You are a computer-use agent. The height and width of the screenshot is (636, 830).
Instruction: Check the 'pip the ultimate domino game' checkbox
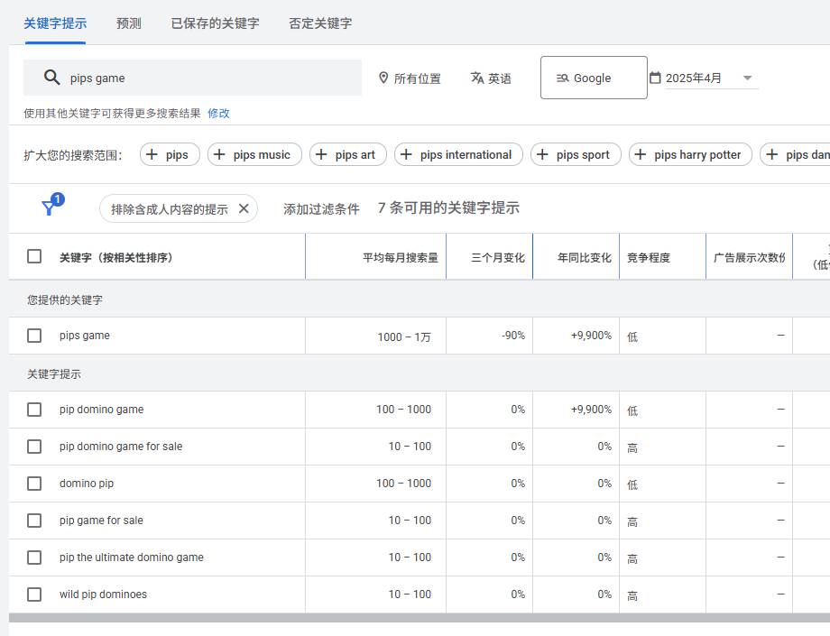click(34, 558)
